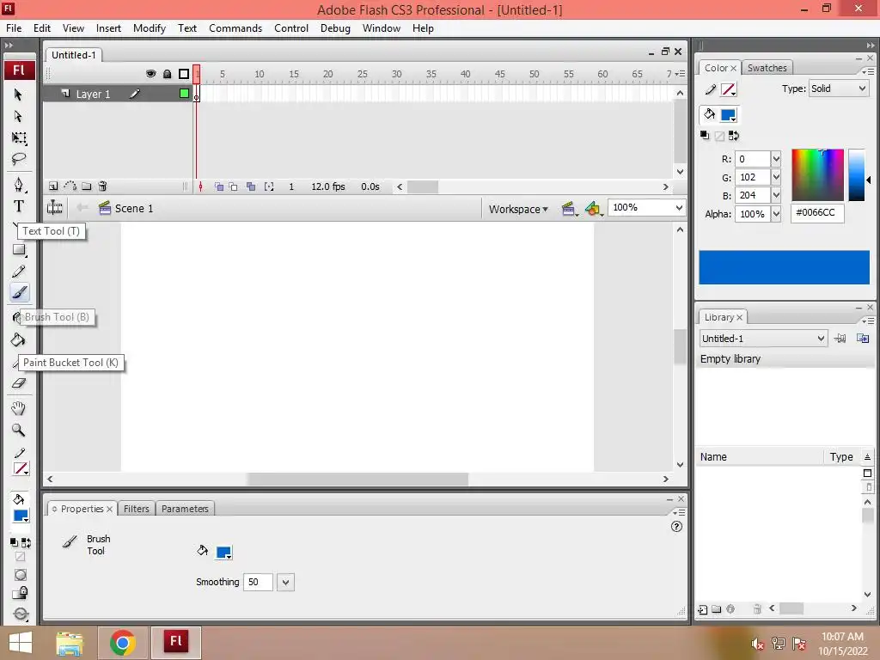
Task: Click Edit Symbols icon
Action: pos(593,210)
